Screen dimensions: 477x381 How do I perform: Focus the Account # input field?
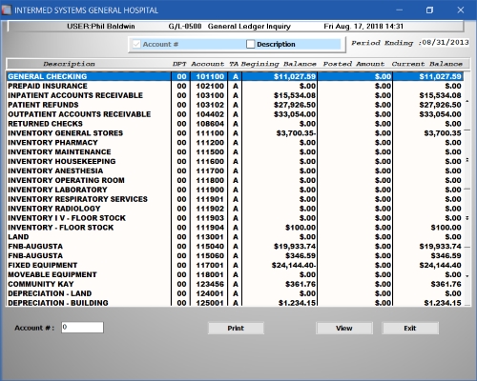[x=82, y=328]
